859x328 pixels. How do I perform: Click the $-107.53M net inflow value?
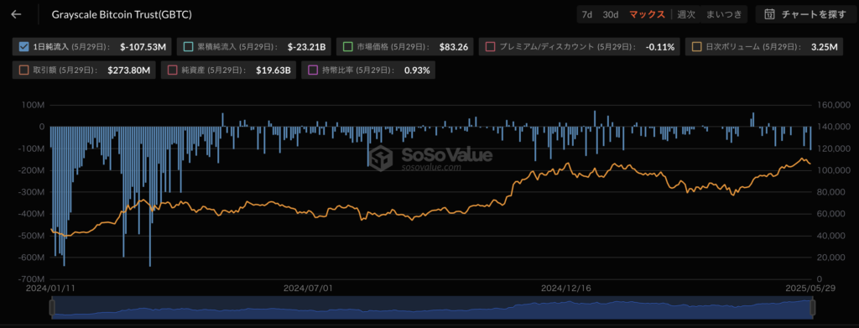pos(143,48)
